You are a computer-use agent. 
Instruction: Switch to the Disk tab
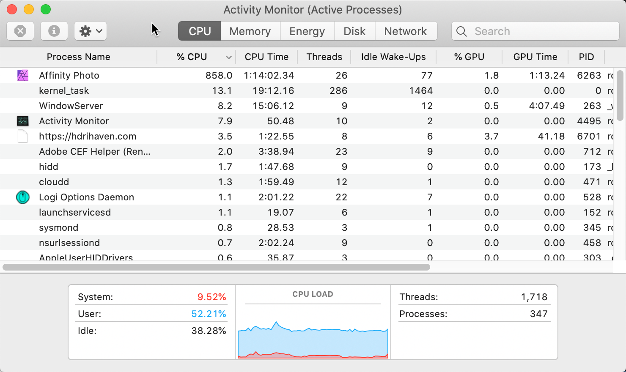coord(354,31)
